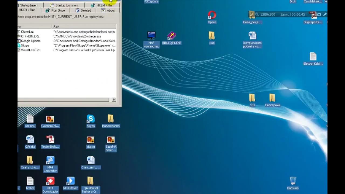Open the Opera desktop shortcut
Image resolution: width=345 pixels, height=194 pixels.
pyautogui.click(x=212, y=17)
